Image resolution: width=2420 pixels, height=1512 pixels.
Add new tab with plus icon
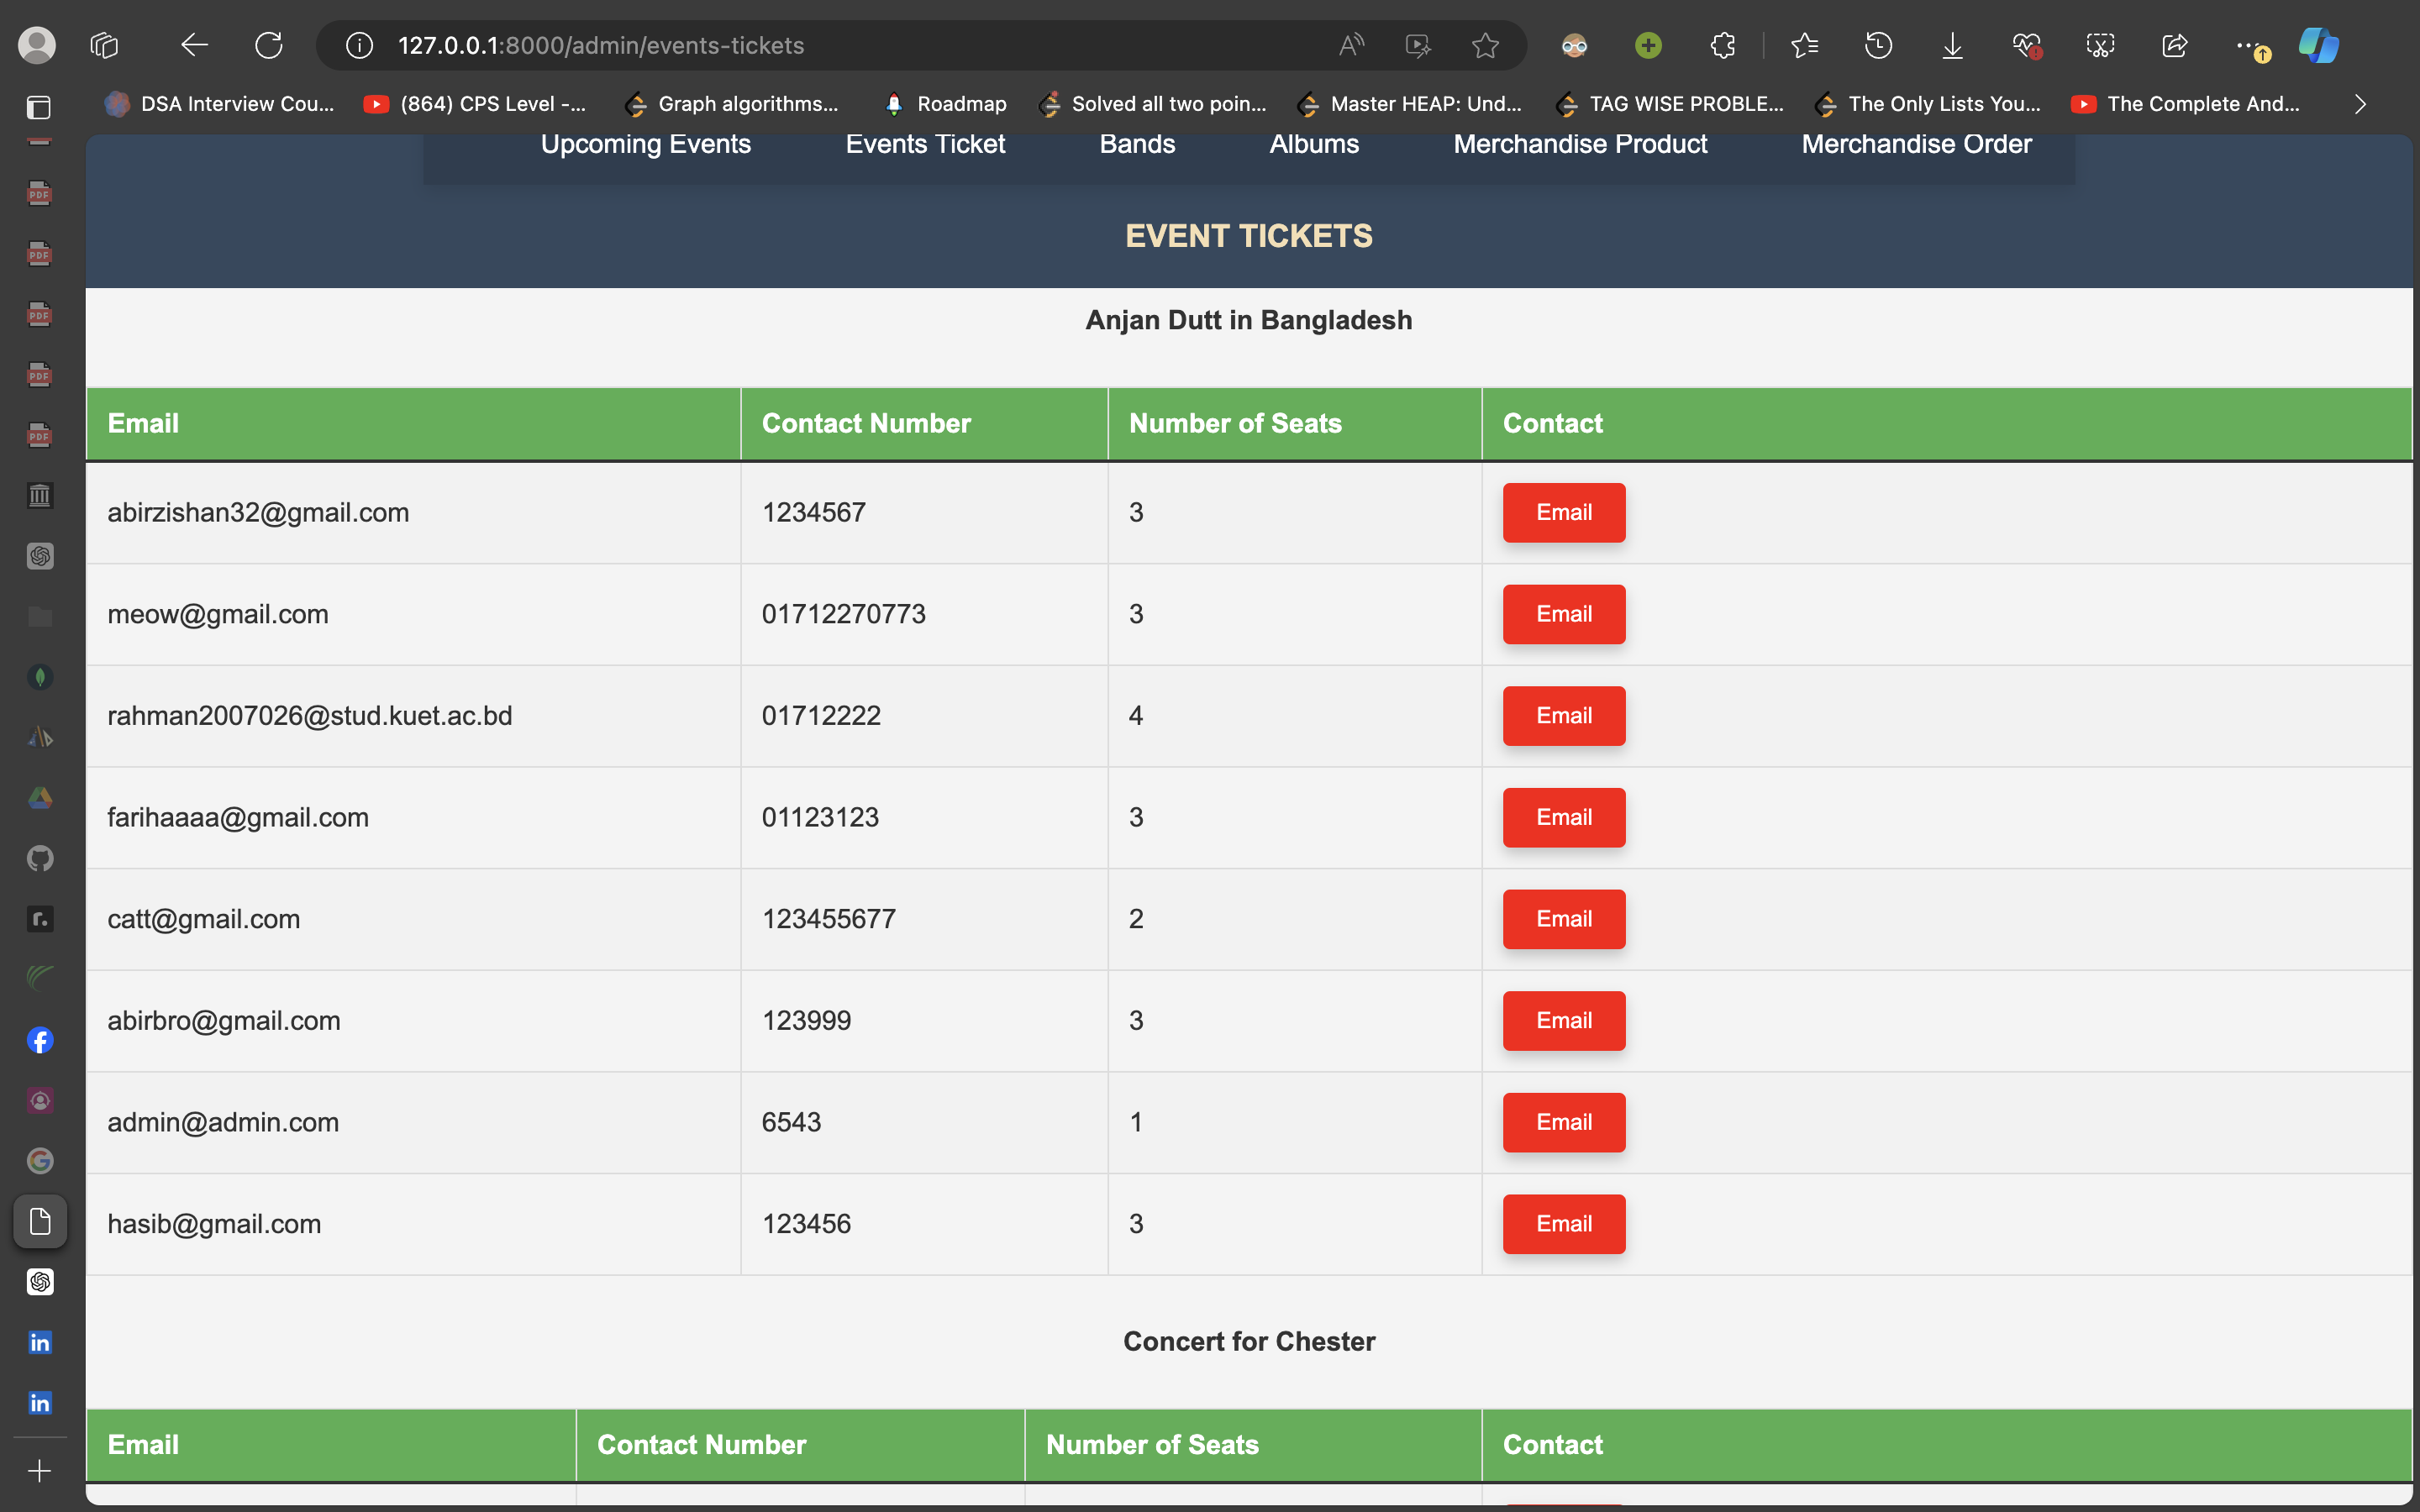40,1471
